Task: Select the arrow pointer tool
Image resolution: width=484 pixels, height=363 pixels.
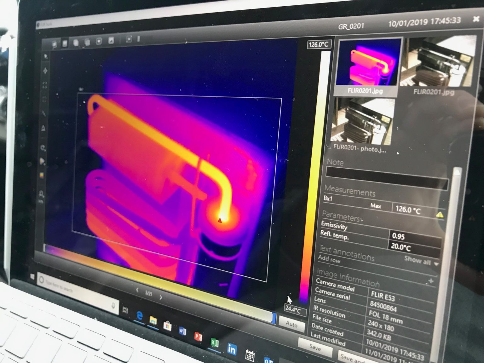Action: point(46,57)
